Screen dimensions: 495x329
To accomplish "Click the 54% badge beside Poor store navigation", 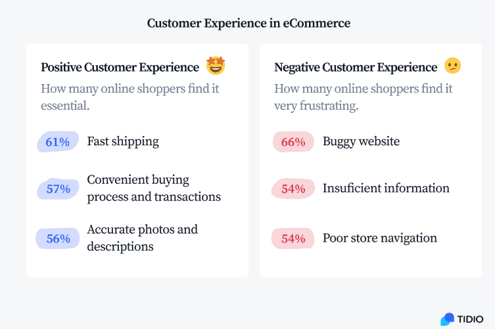I will point(293,239).
